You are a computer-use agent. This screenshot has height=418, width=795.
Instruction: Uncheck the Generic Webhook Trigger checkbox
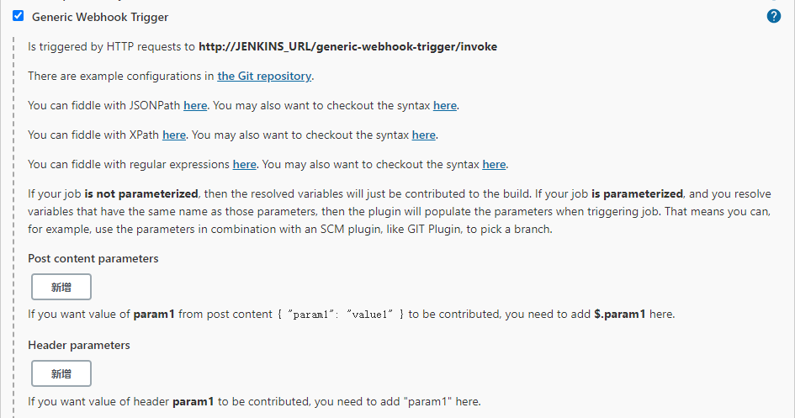click(19, 16)
